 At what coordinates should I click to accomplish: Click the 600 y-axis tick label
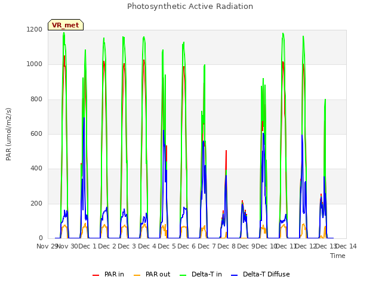(x=36, y=133)
